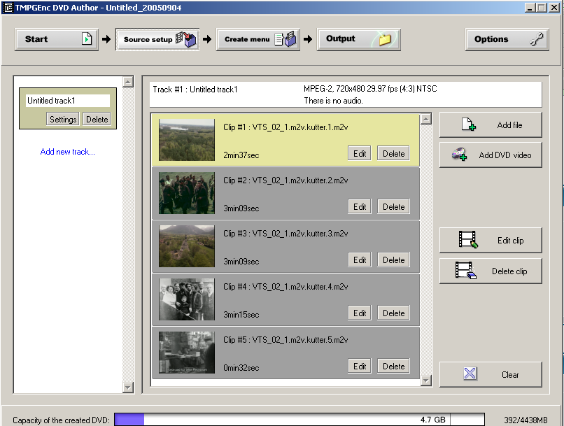This screenshot has width=564, height=426.
Task: Click the '4.7 GB' capacity label
Action: pyautogui.click(x=432, y=420)
